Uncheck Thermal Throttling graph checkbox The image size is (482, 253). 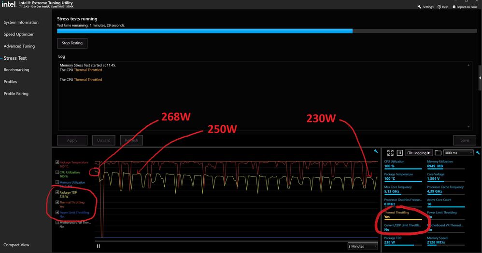point(57,202)
